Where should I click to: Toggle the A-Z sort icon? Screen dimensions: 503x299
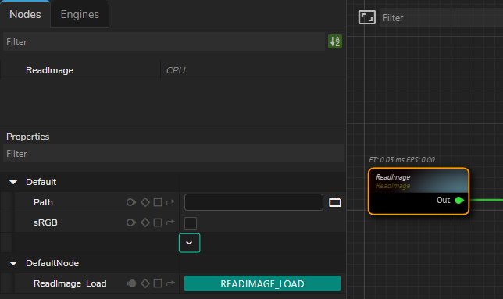pos(335,41)
